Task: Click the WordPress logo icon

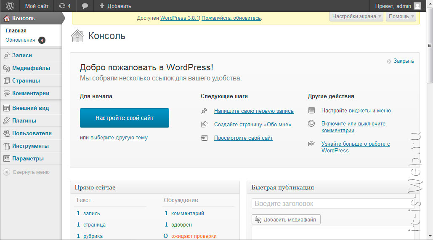Action: pyautogui.click(x=10, y=6)
